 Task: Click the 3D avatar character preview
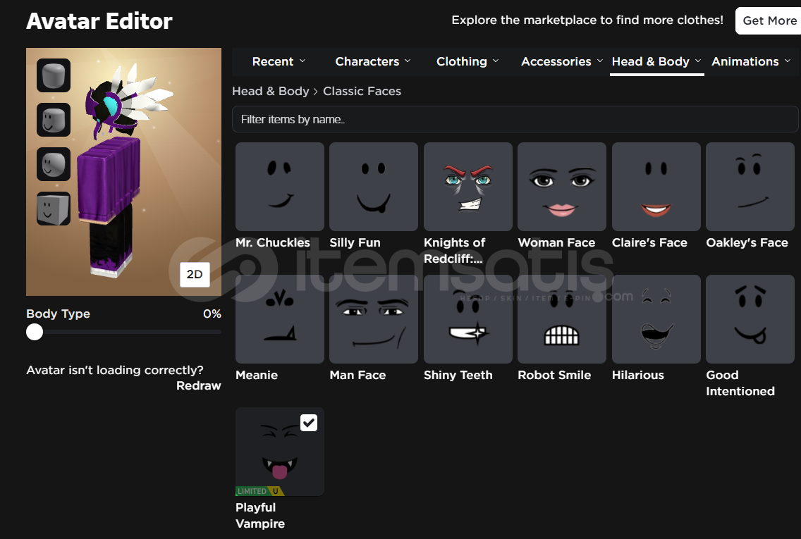point(123,172)
